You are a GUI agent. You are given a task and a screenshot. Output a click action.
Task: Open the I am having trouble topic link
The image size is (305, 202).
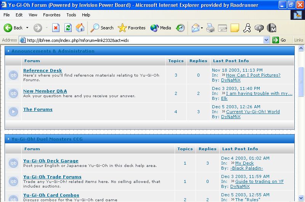[x=259, y=93]
